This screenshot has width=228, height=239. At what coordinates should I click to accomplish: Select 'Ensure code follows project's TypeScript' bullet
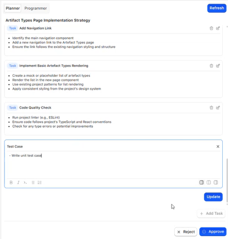pos(62,122)
